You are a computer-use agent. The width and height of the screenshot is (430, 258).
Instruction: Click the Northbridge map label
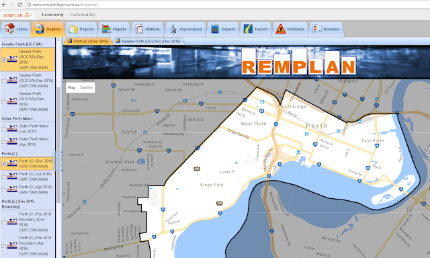pos(293,107)
